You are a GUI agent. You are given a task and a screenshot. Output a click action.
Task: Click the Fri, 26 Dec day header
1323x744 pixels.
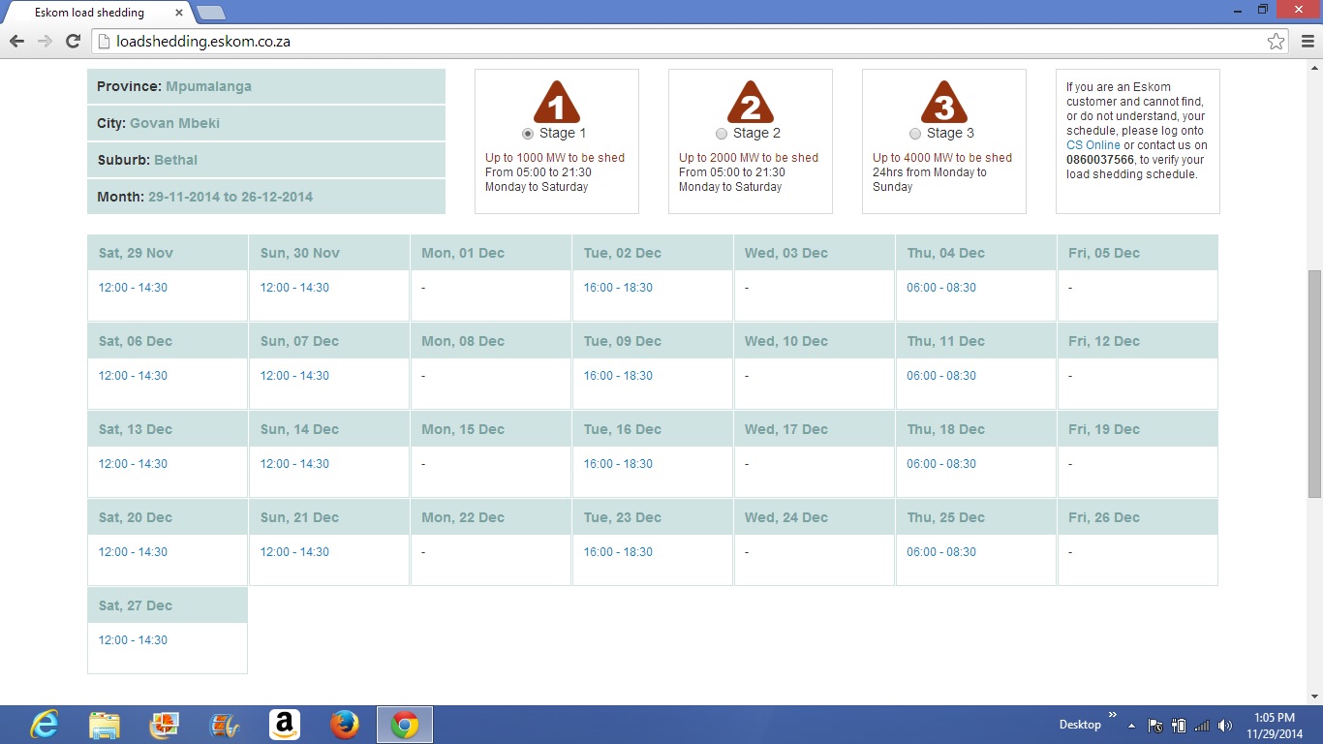[x=1138, y=517]
